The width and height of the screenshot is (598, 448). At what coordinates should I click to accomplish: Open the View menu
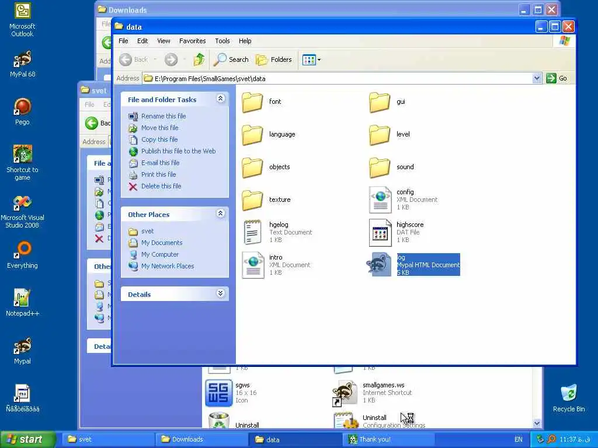[164, 41]
